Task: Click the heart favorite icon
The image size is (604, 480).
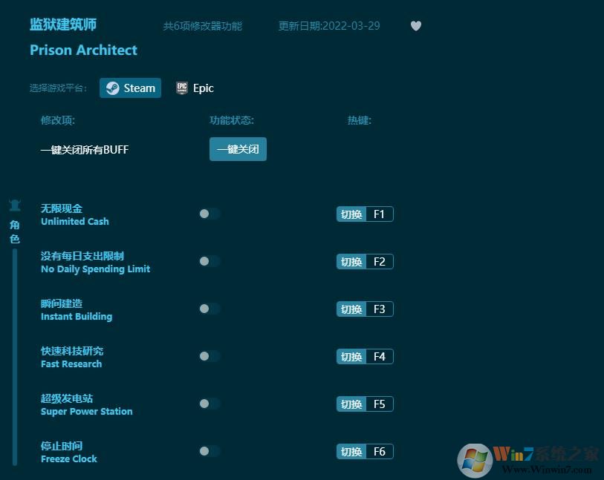Action: (x=416, y=25)
